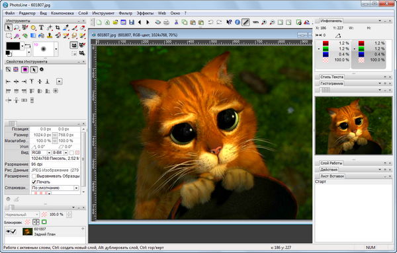397x253 pixels.
Task: Open the По умолчанию smoothing dropdown
Action: point(76,188)
